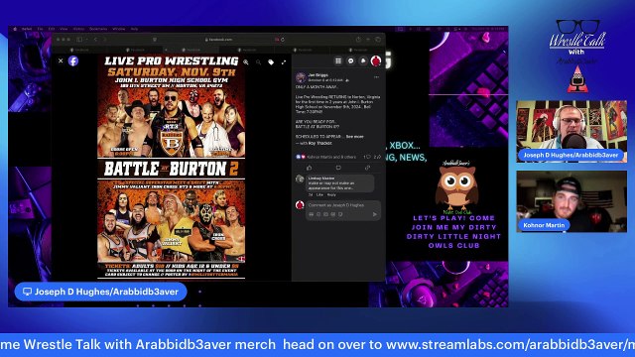Click Kohnor Martin webcam feed
The image size is (635, 357).
571,201
